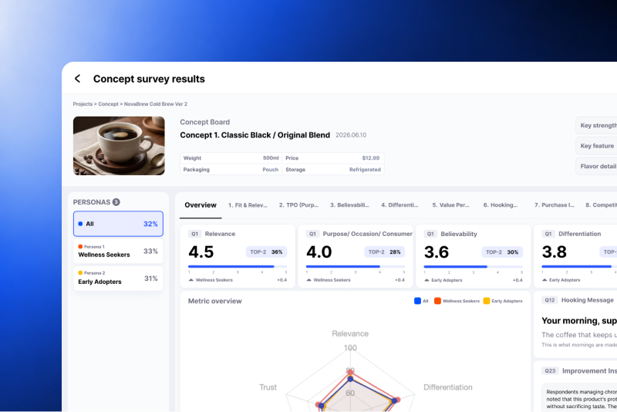Screen dimensions: 617x412
Task: Click the 4.0 Purpose/Occasion score
Action: 319,252
